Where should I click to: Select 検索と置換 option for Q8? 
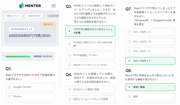point(150,87)
